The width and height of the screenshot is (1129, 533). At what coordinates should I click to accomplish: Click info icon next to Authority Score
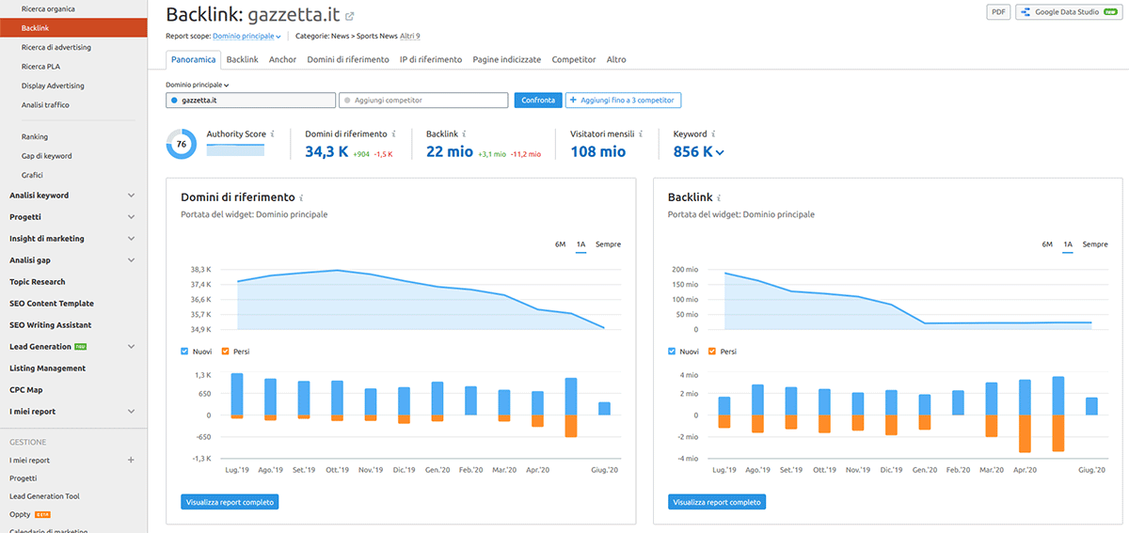tap(273, 134)
